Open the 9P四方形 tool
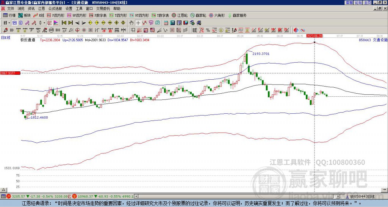Screen dimensions: 388x207 tap(77, 15)
